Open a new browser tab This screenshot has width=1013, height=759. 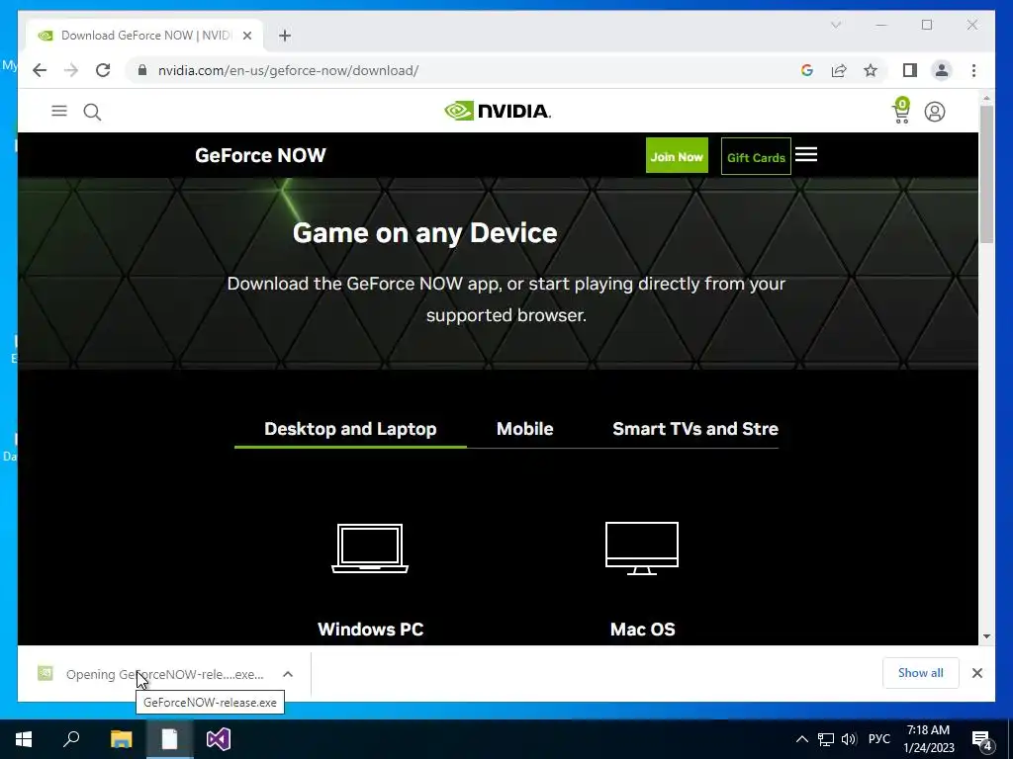point(285,36)
